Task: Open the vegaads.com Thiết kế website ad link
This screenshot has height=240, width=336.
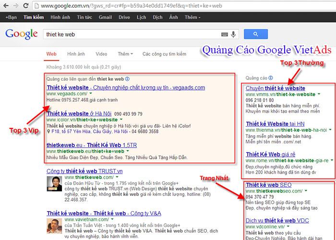Action: (126, 88)
